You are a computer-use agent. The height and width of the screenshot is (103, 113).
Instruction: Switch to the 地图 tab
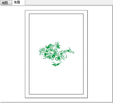click(x=6, y=3)
